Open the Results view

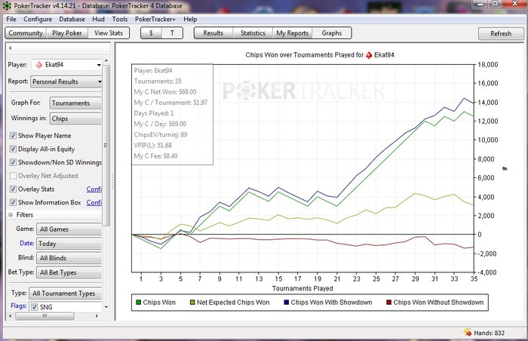(x=213, y=33)
